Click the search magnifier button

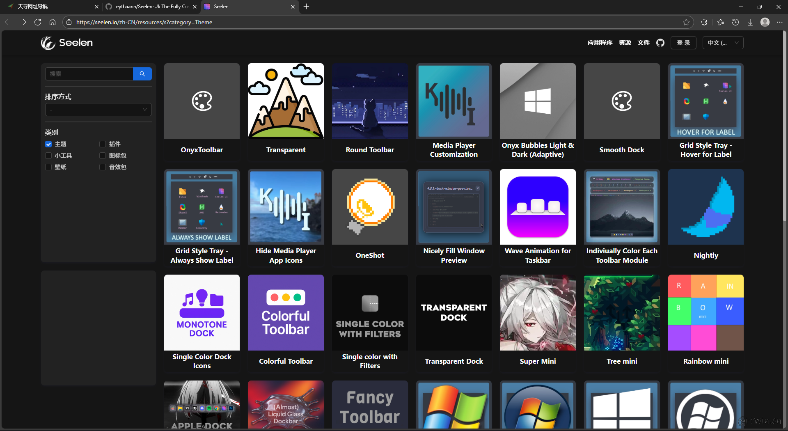click(142, 74)
